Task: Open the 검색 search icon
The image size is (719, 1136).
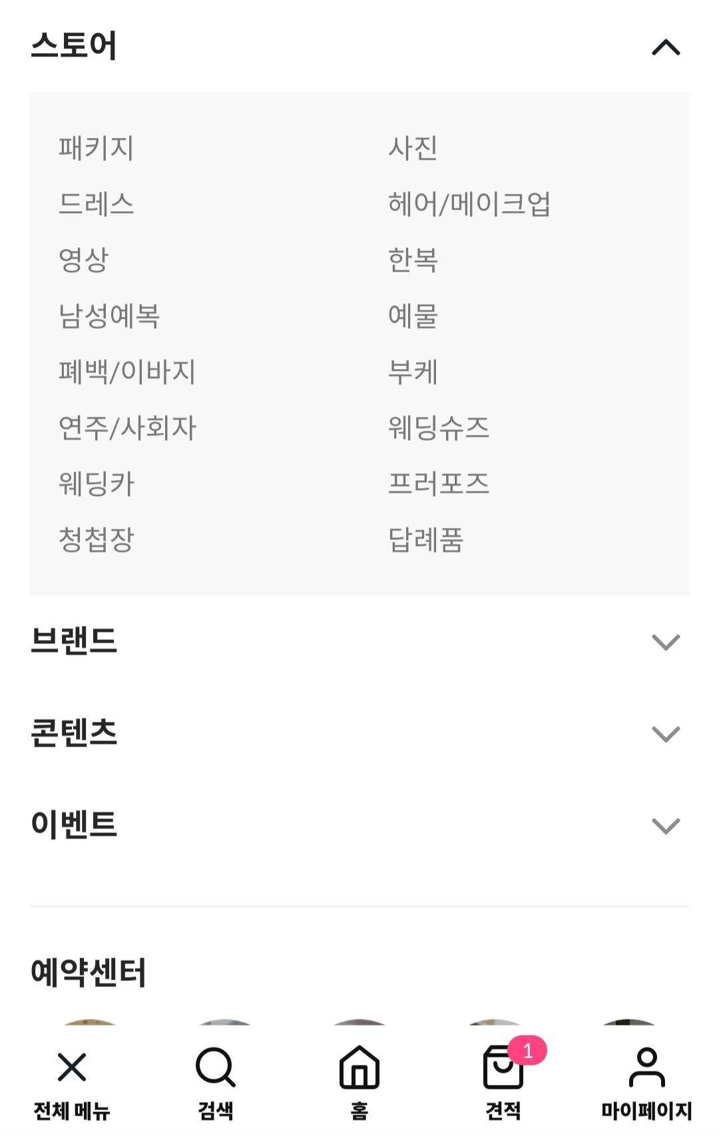Action: tap(215, 1067)
